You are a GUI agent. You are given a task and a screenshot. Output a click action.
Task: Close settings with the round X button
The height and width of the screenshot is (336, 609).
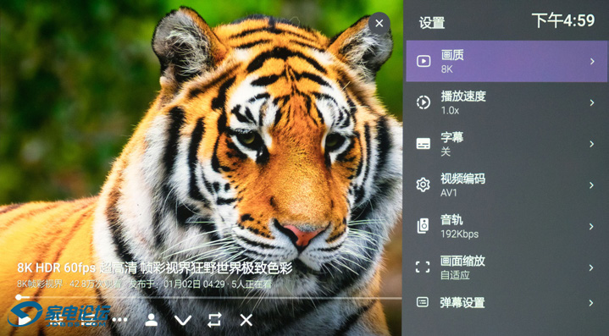coord(379,24)
